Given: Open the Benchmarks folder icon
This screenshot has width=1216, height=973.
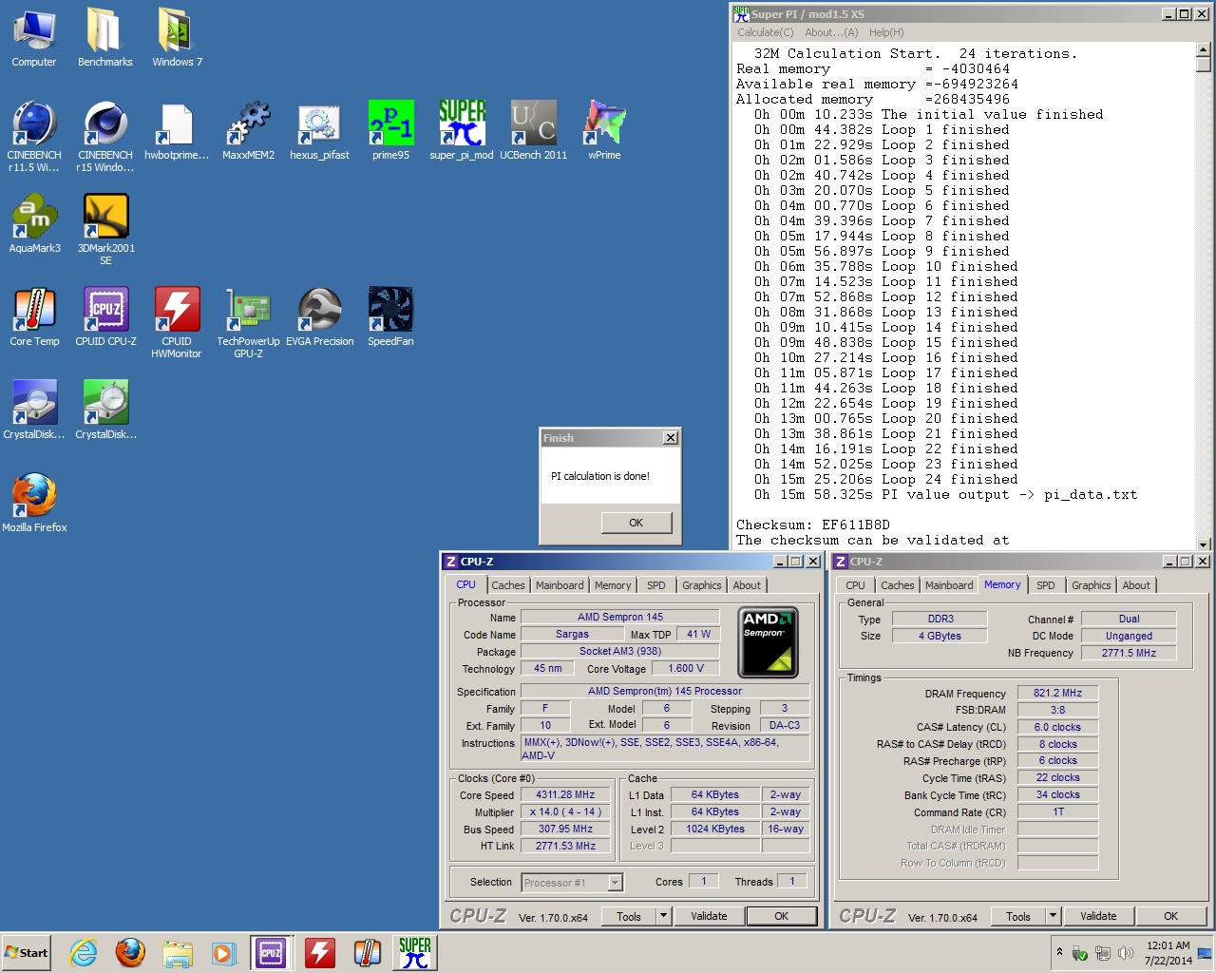Looking at the screenshot, I should [104, 38].
